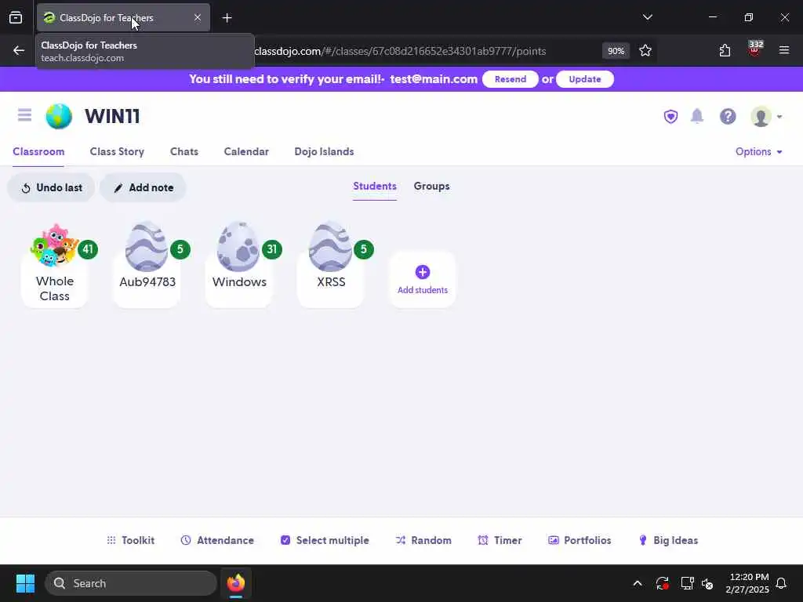803x602 pixels.
Task: Open a new browser tab
Action: pos(227,18)
